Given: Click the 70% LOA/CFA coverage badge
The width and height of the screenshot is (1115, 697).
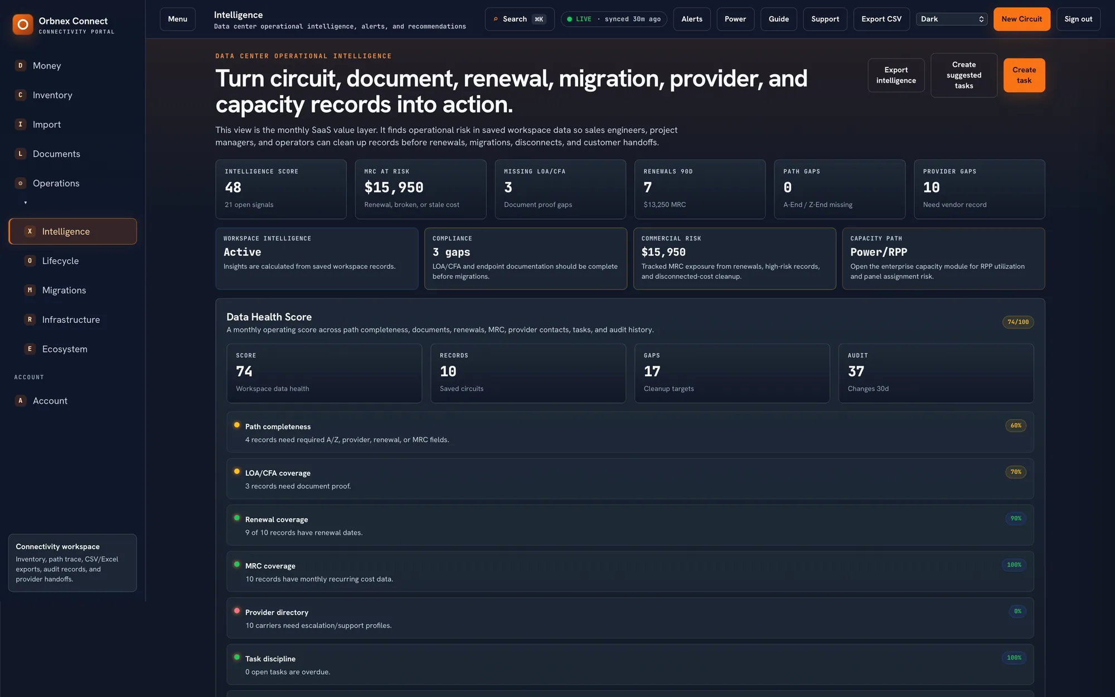Looking at the screenshot, I should click(1016, 472).
